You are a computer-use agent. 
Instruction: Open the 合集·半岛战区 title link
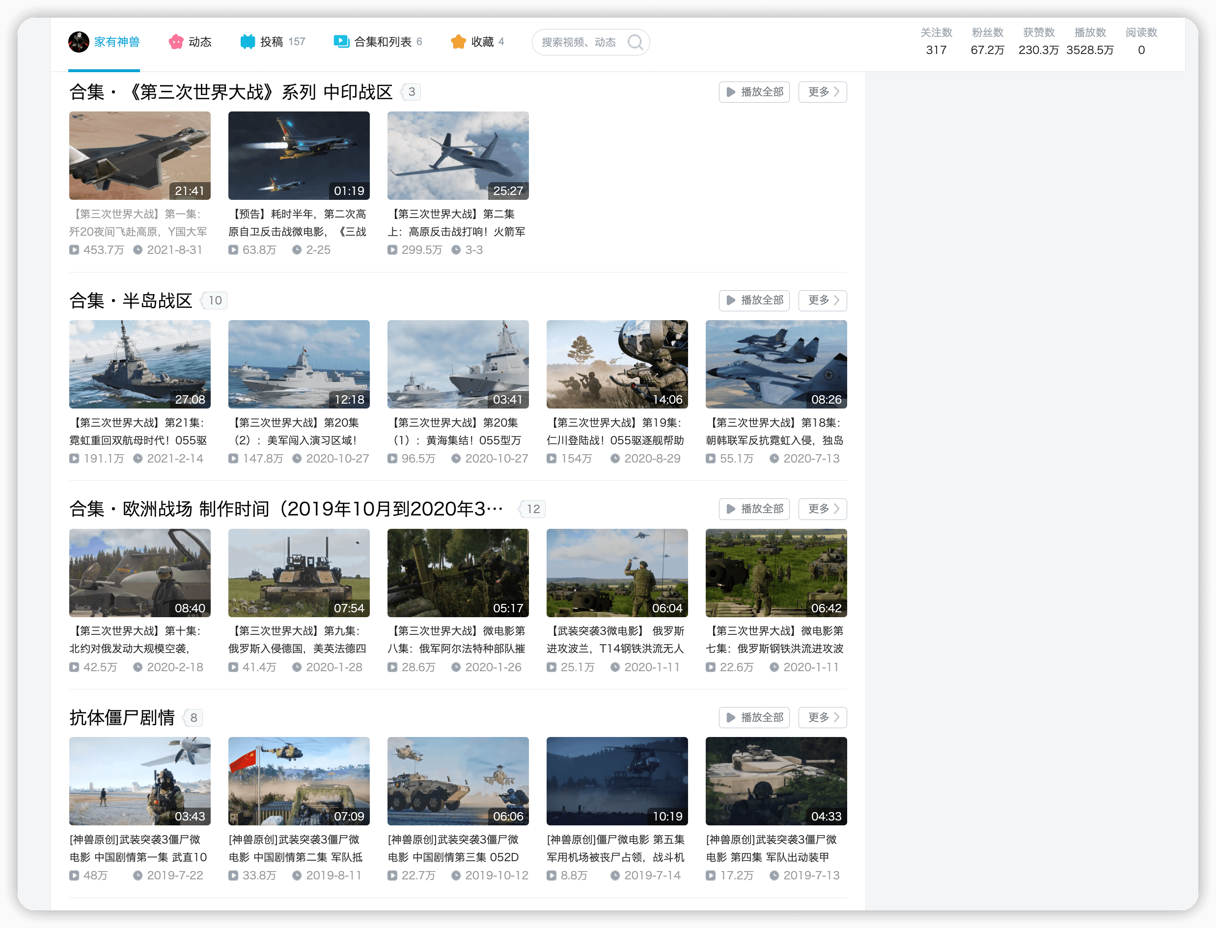tap(130, 300)
